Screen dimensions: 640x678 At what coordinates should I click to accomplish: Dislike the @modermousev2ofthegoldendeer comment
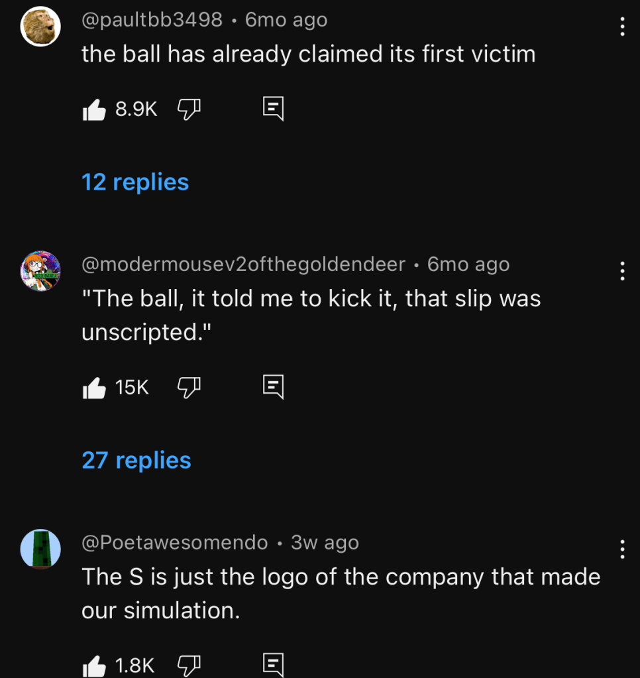click(188, 388)
